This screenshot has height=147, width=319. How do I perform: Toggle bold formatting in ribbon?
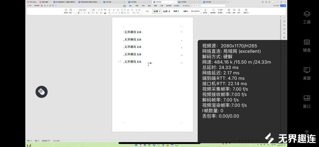point(79,13)
